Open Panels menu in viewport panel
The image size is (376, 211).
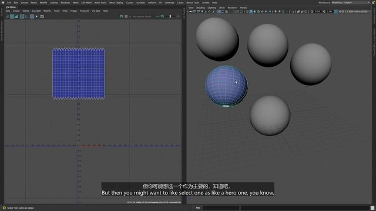click(x=243, y=8)
